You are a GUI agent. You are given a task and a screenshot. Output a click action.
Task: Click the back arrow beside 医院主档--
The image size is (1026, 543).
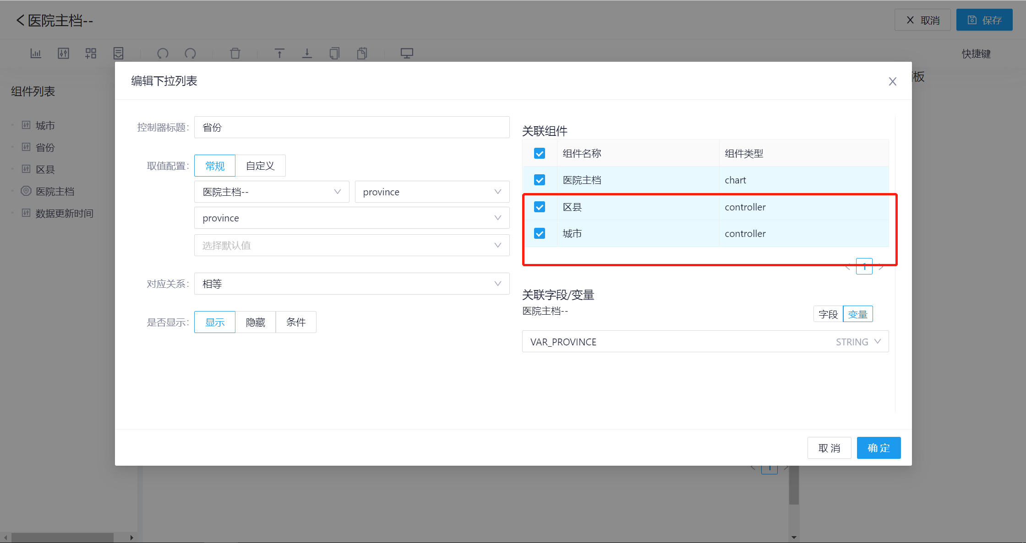(x=20, y=20)
